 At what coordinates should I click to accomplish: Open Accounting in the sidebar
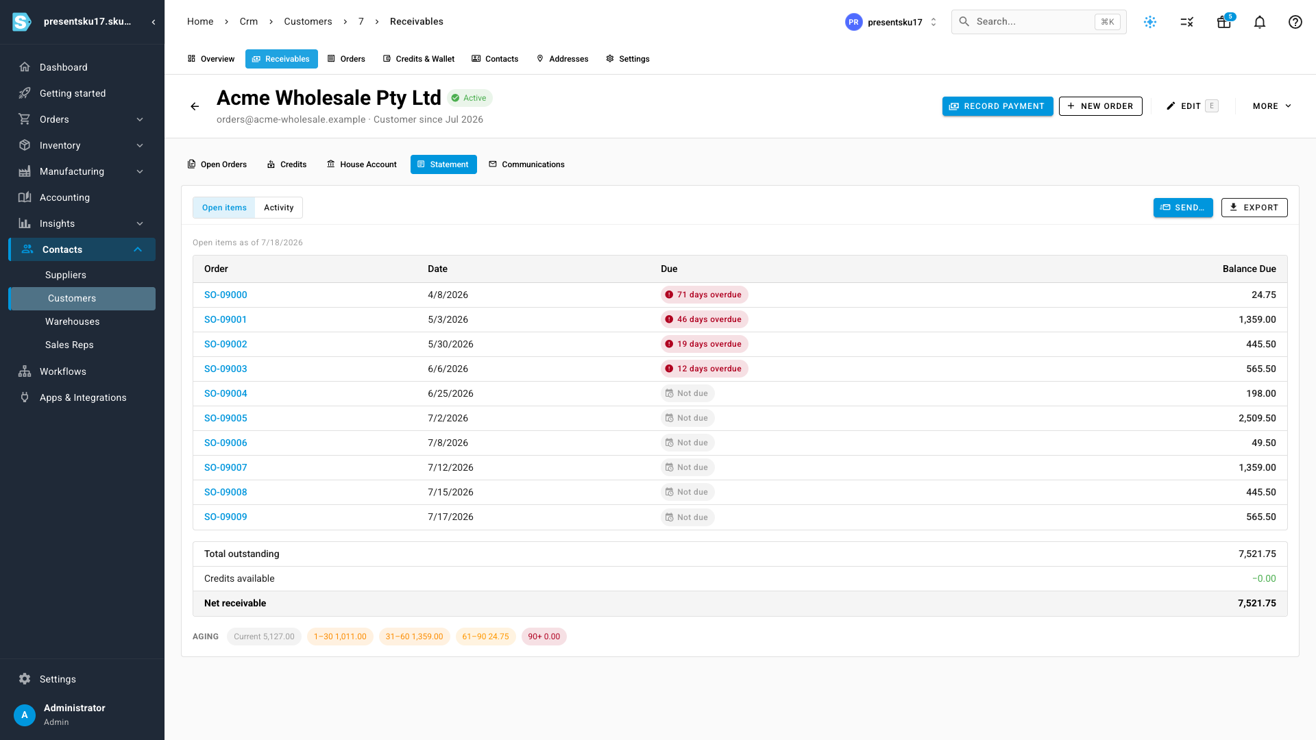click(82, 197)
